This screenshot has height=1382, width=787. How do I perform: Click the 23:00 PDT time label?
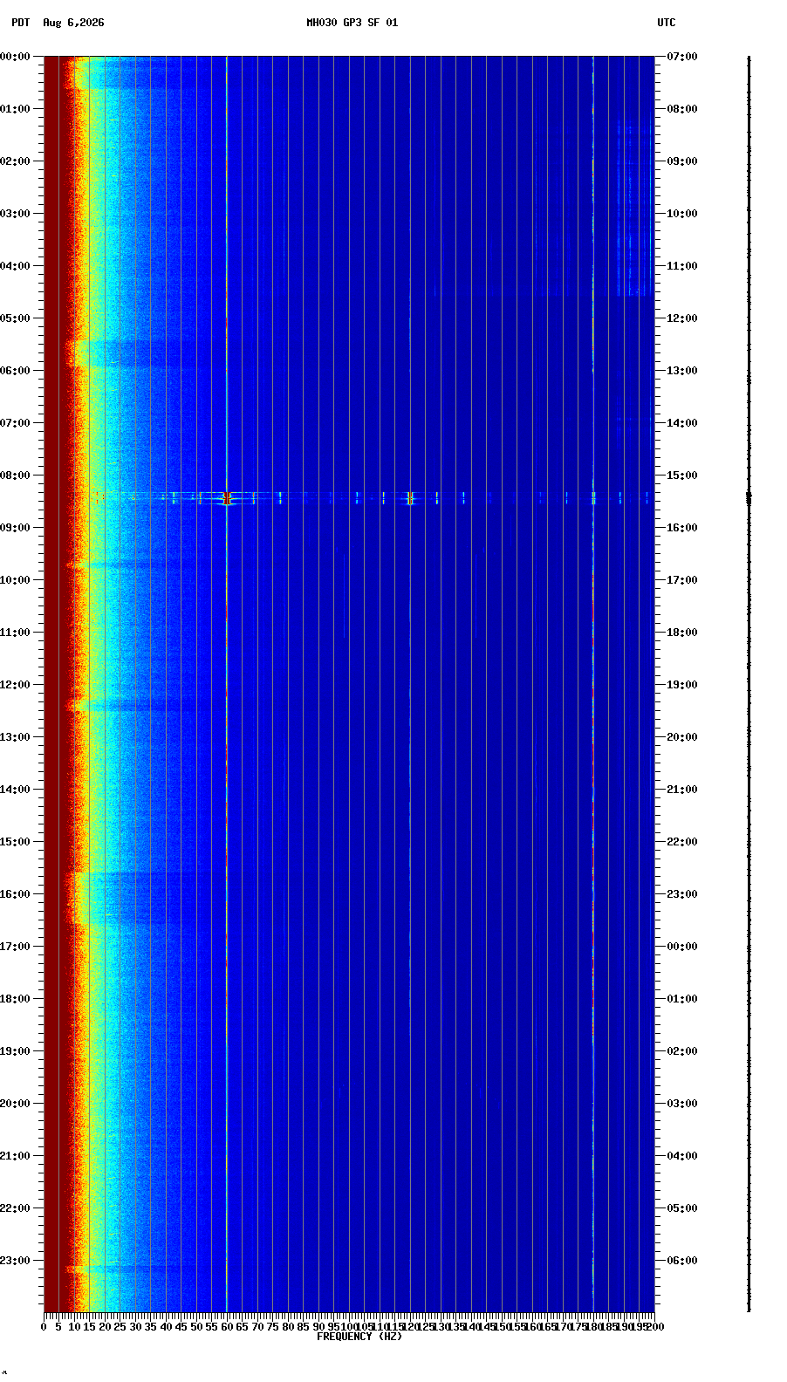click(x=15, y=1261)
